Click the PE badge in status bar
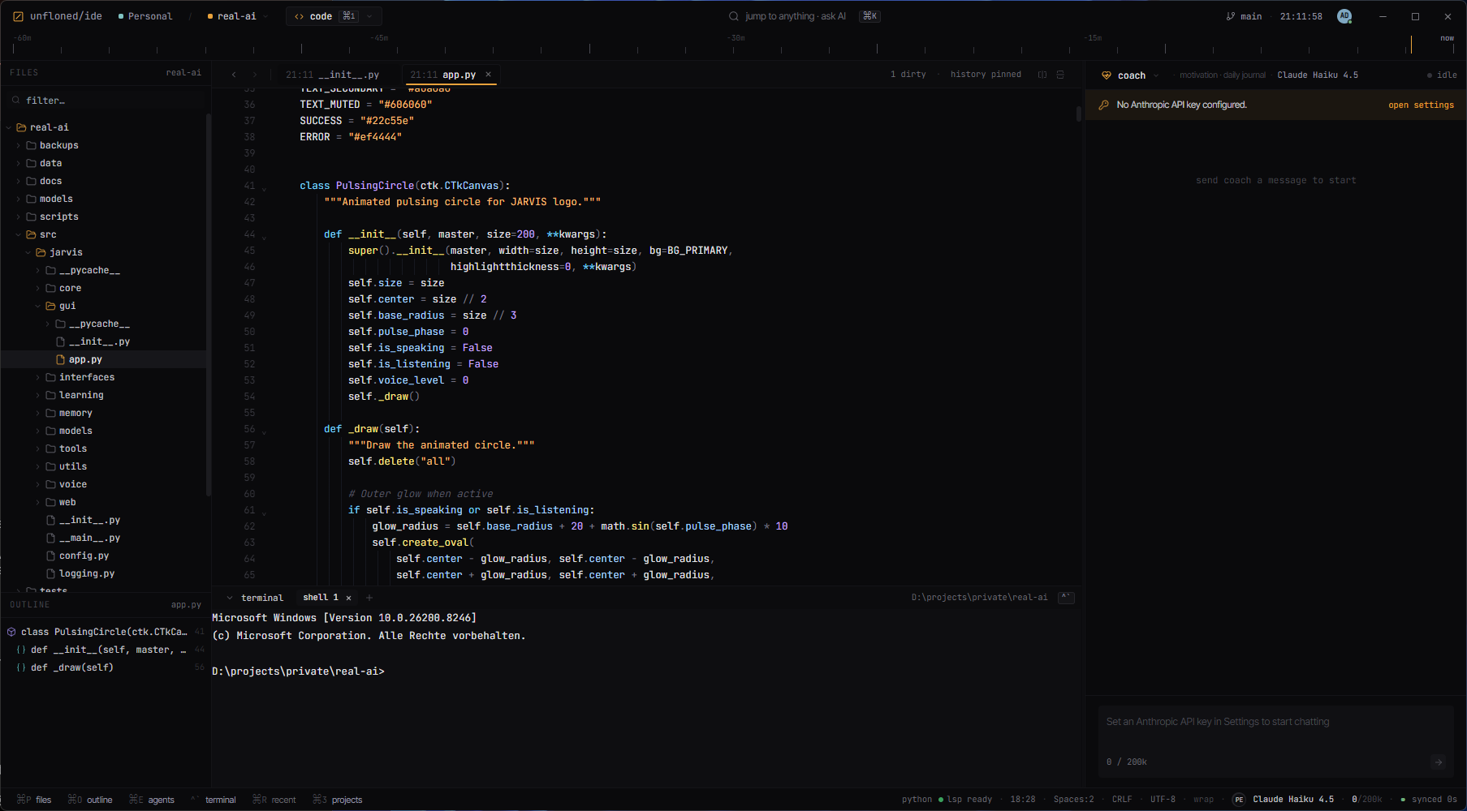The height and width of the screenshot is (811, 1467). (1239, 800)
